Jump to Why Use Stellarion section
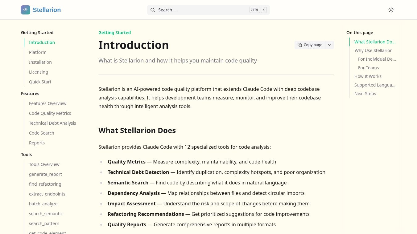The height and width of the screenshot is (234, 417). (374, 50)
